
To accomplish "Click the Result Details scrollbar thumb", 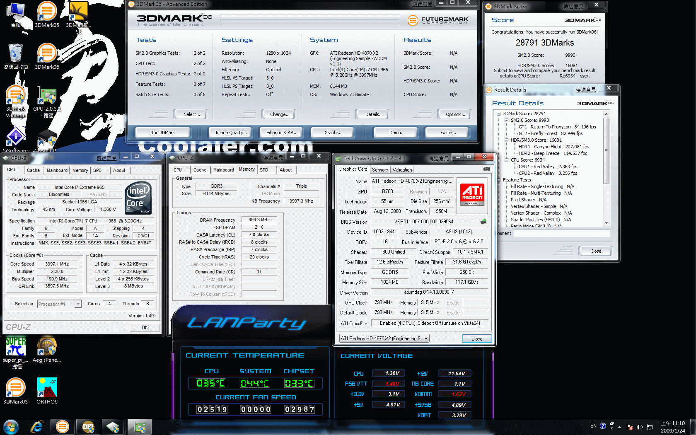I will (x=607, y=151).
